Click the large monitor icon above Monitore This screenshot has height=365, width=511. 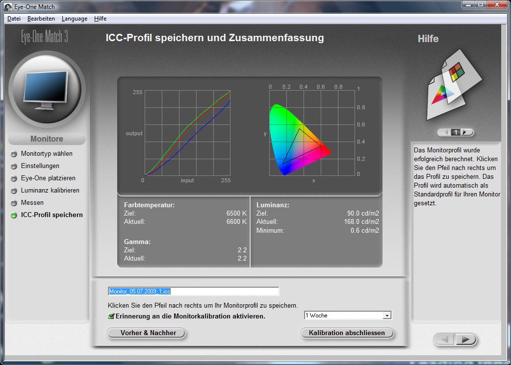point(47,89)
